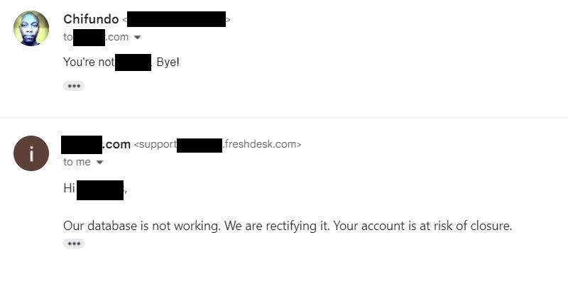Click the brown "i" sender avatar
568x284 pixels.
coord(31,153)
